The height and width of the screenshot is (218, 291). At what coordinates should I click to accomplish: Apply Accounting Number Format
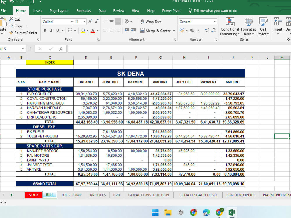click(182, 30)
